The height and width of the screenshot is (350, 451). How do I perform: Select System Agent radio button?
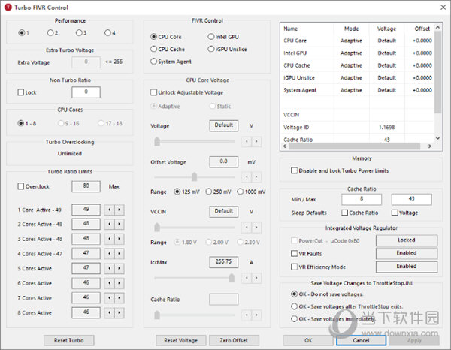point(171,62)
